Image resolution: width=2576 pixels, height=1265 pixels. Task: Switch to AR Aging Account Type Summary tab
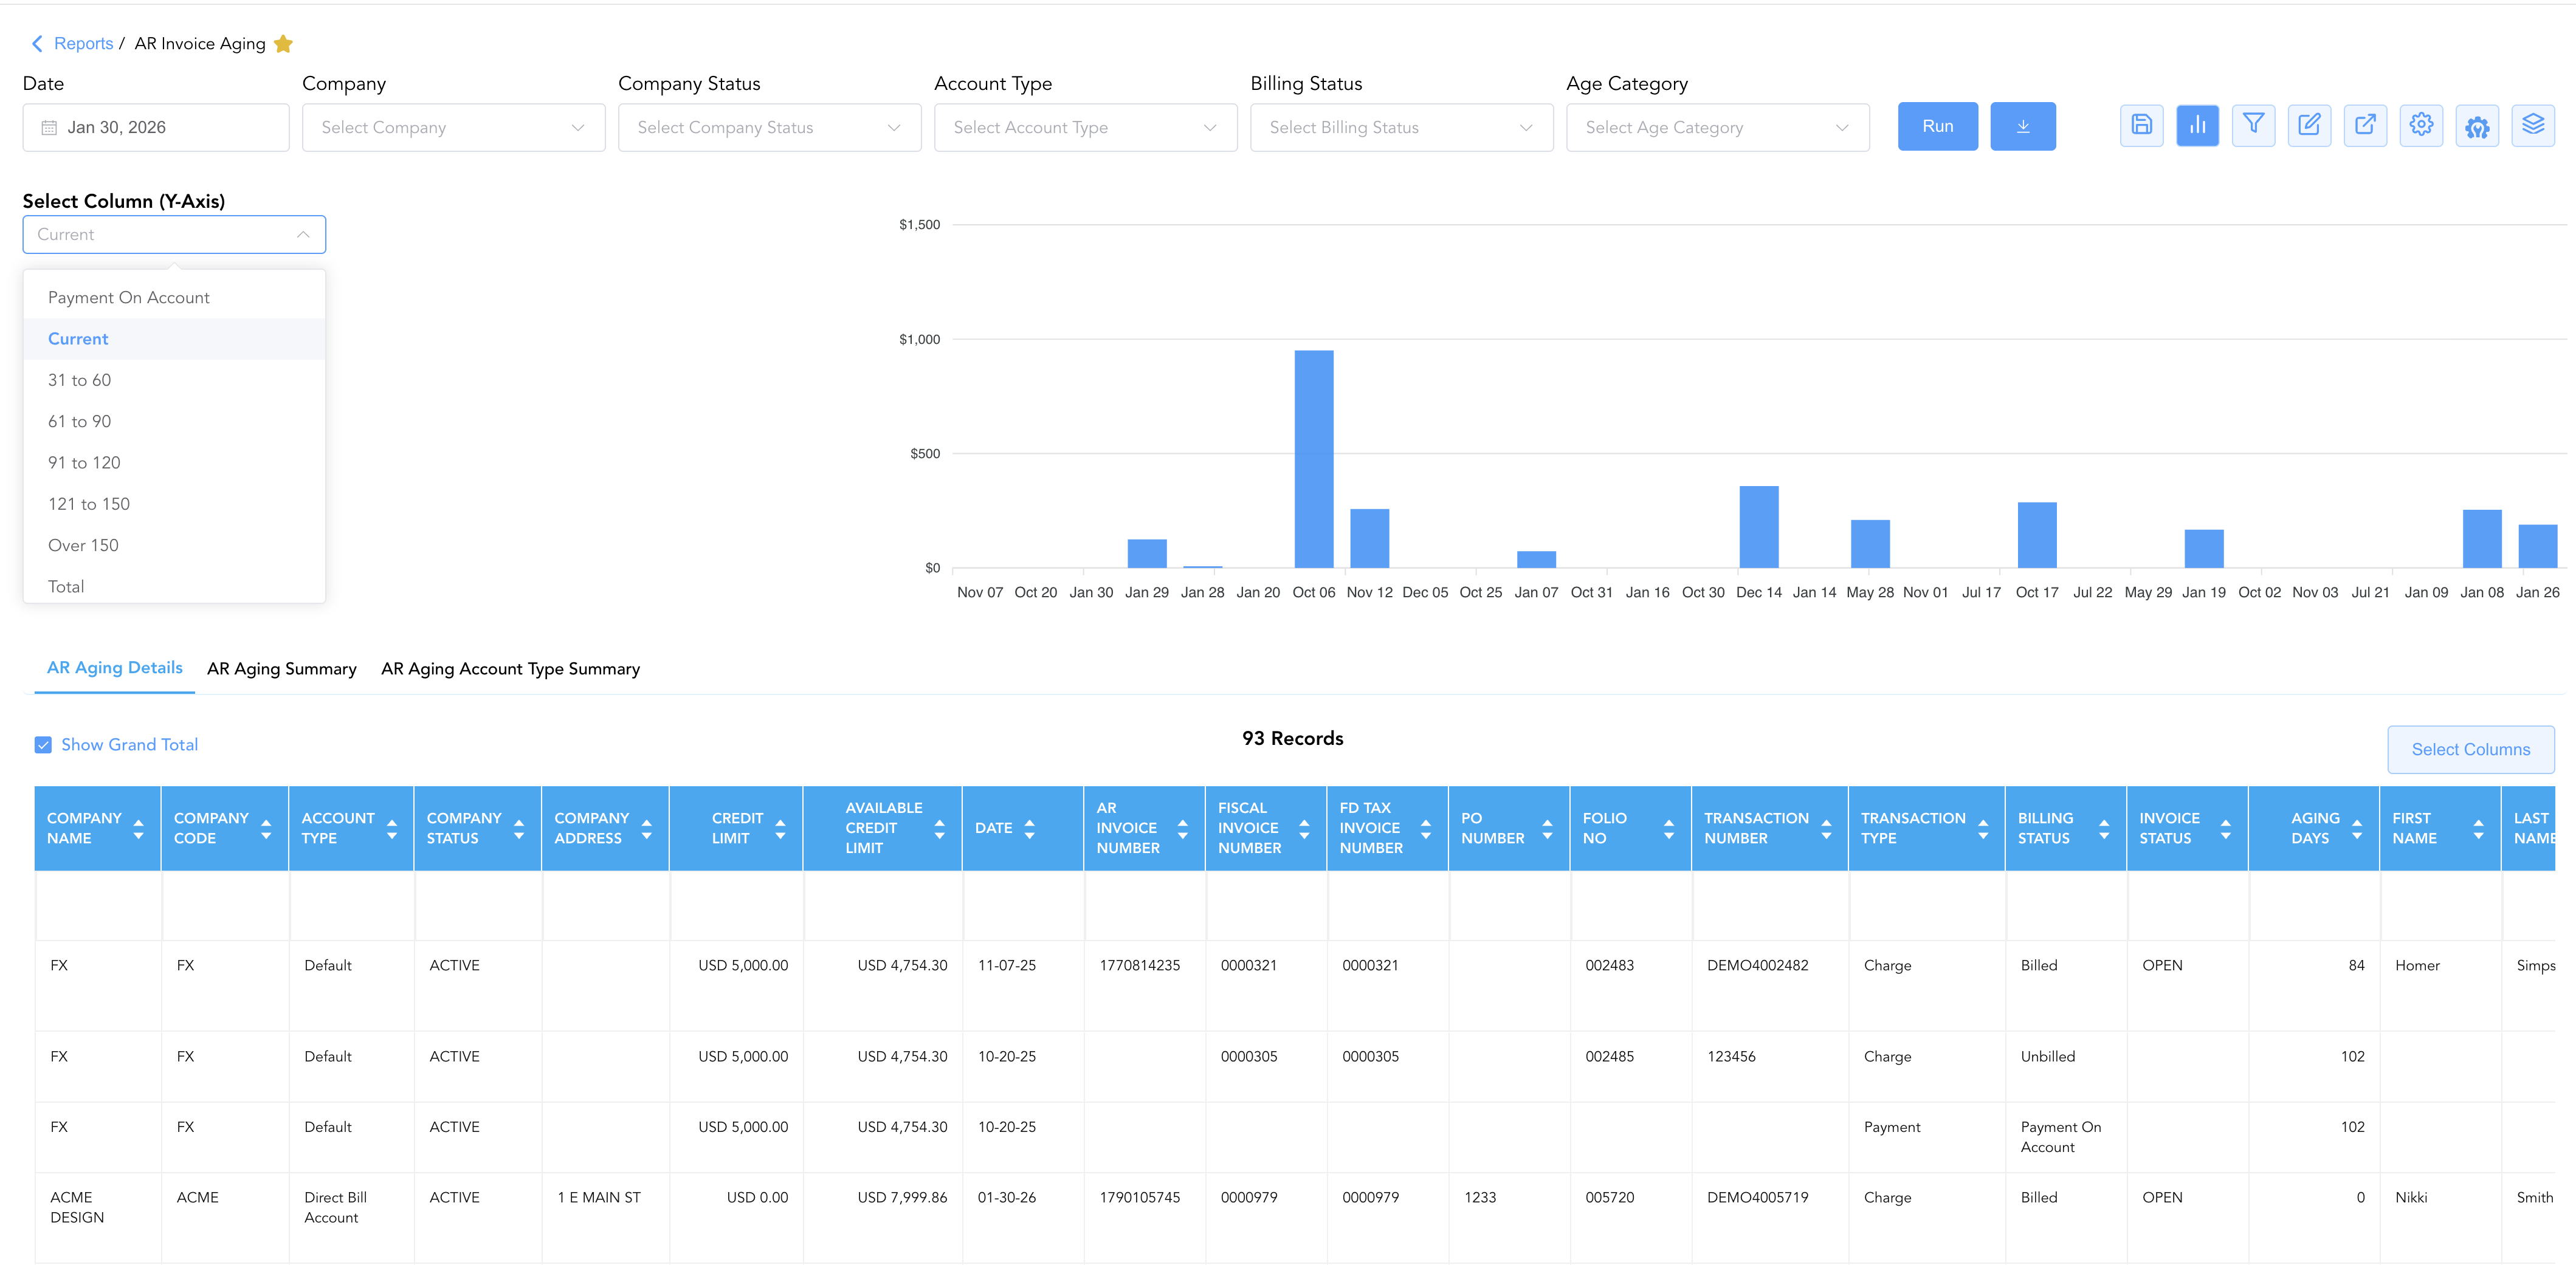point(510,668)
